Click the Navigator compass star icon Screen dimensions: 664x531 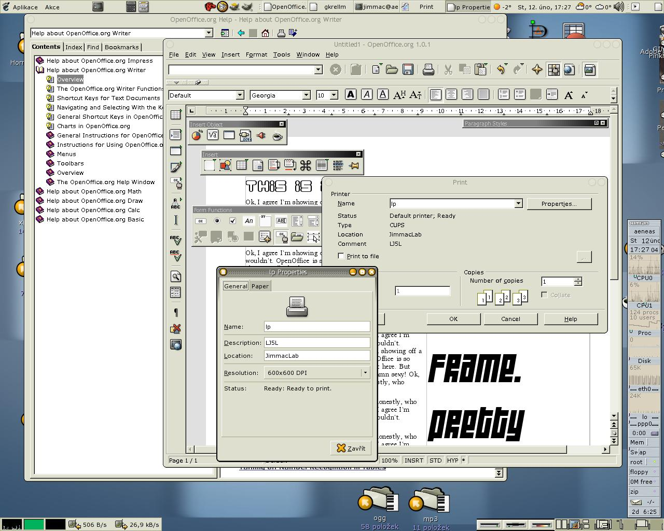pos(537,69)
